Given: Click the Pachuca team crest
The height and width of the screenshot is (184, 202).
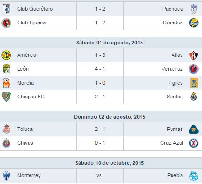Looking at the screenshot, I should click(193, 9).
